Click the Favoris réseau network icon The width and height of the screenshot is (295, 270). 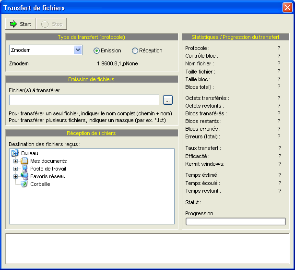24,176
